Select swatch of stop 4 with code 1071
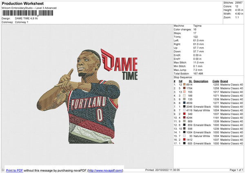 184,95
